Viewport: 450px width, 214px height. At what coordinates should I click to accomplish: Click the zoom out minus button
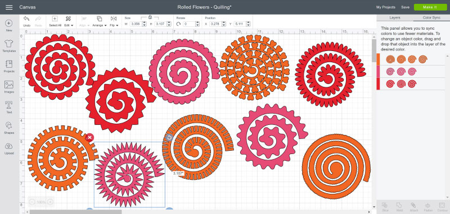click(32, 202)
